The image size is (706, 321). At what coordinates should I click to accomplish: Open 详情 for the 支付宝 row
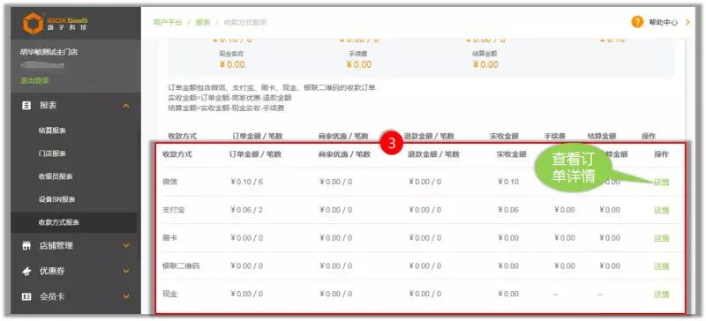pos(661,210)
